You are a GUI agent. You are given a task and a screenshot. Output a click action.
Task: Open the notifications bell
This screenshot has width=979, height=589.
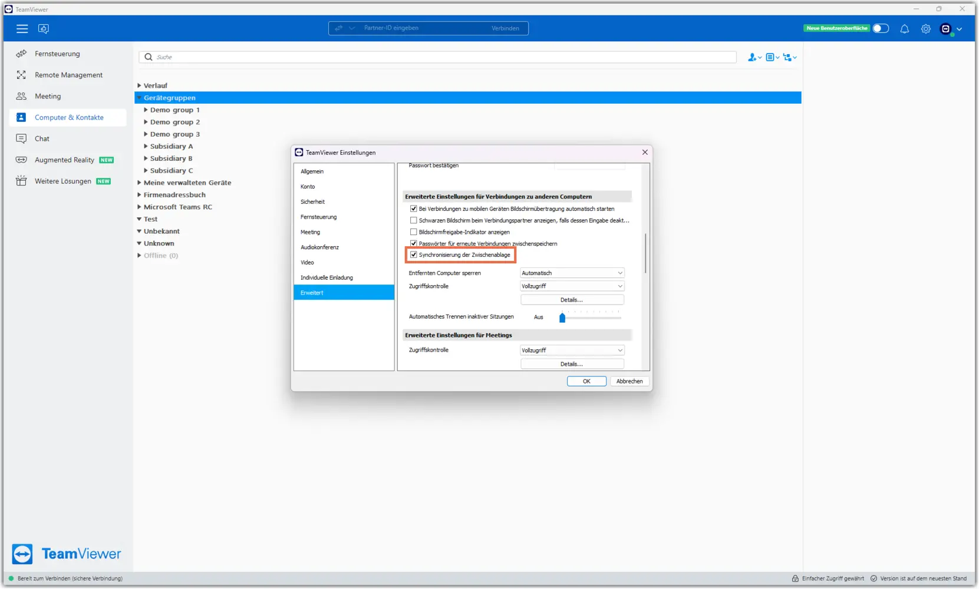(904, 28)
